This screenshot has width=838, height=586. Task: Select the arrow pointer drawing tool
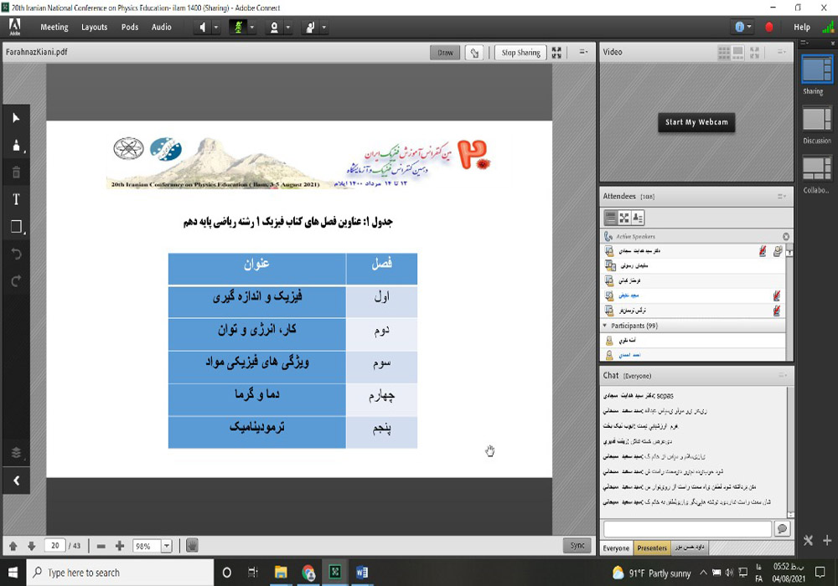pos(15,118)
